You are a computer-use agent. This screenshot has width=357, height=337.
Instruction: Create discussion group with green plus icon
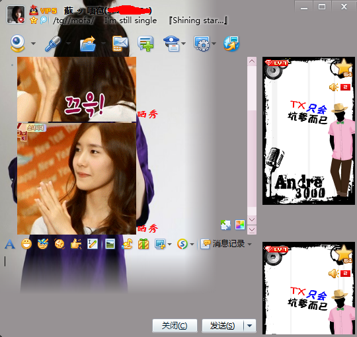pos(145,43)
